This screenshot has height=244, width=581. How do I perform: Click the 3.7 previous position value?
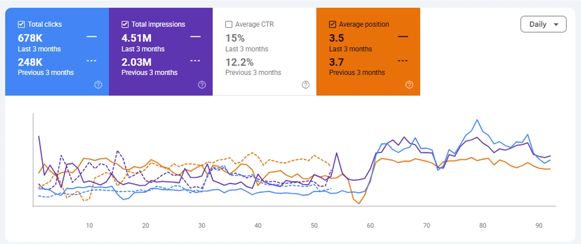(x=336, y=62)
